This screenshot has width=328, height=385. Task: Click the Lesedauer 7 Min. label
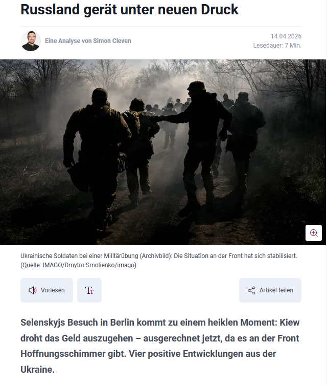[277, 46]
